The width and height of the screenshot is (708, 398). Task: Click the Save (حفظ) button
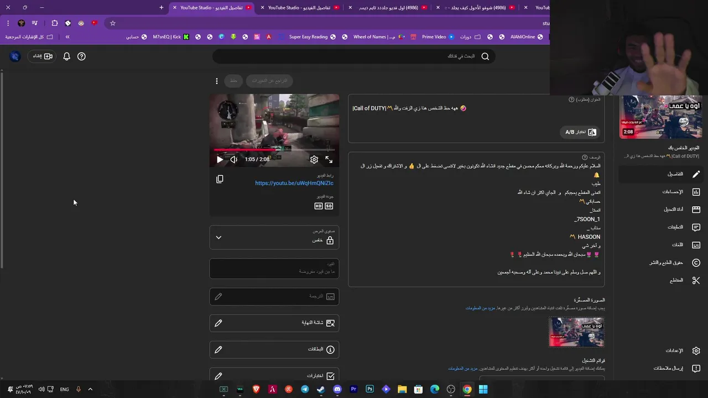coord(233,81)
